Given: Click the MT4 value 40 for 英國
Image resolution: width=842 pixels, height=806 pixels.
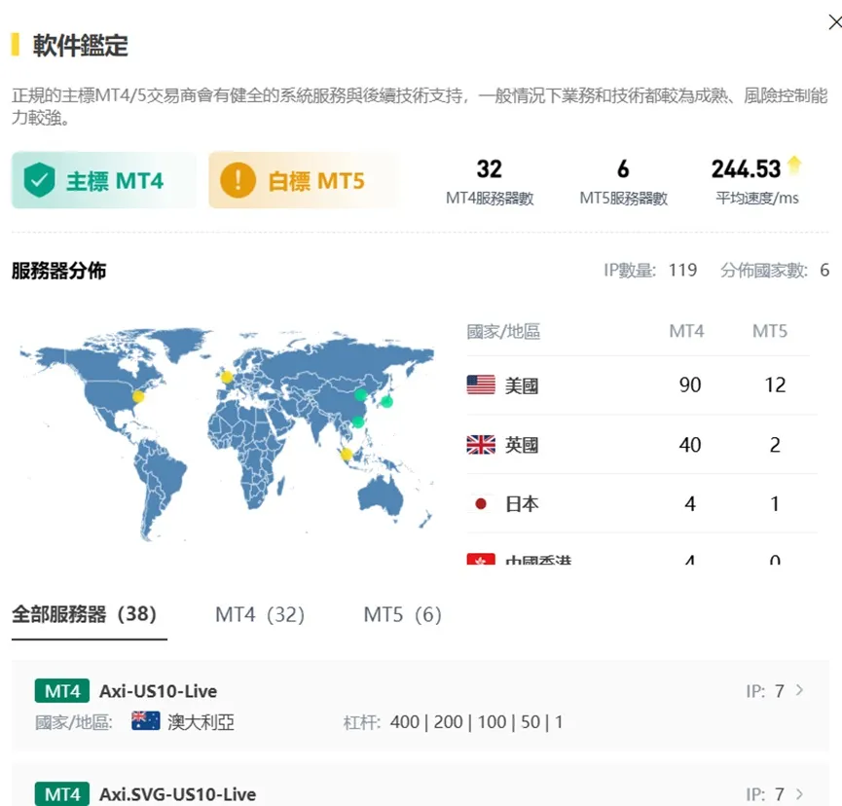Looking at the screenshot, I should [690, 445].
